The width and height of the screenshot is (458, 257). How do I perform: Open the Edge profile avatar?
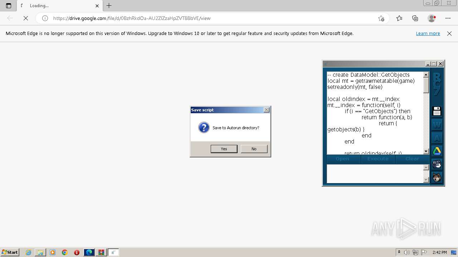click(x=432, y=18)
